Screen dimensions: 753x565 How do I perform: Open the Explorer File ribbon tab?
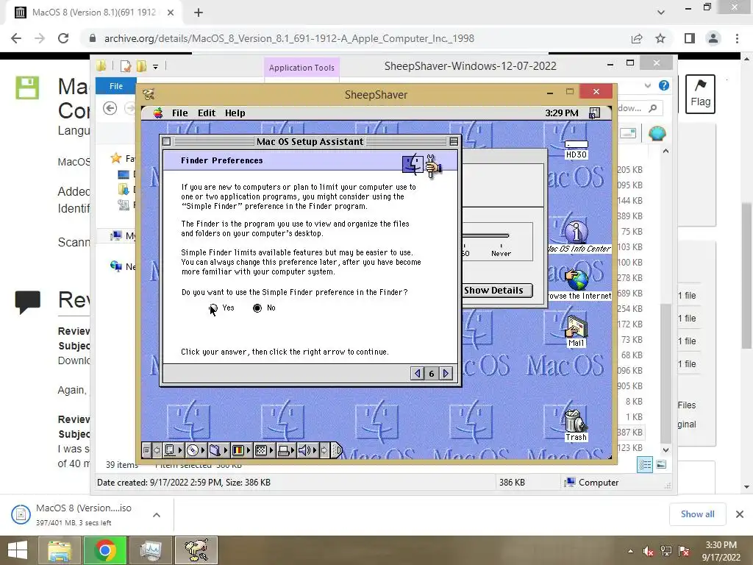point(115,86)
